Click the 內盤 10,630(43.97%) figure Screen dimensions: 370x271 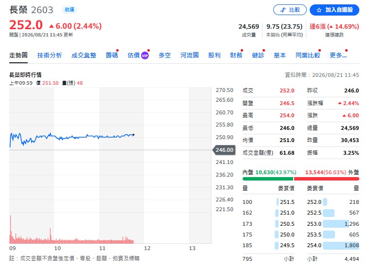pos(276,172)
